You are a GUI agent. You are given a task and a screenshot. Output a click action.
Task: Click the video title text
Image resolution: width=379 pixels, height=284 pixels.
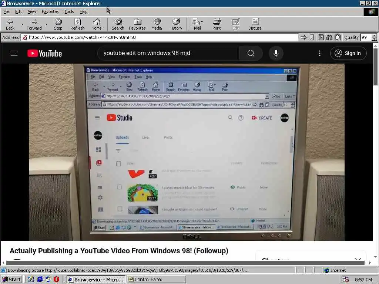point(119,251)
